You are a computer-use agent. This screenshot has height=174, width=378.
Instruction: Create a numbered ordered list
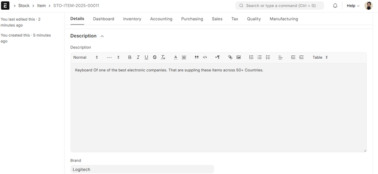pos(251,57)
